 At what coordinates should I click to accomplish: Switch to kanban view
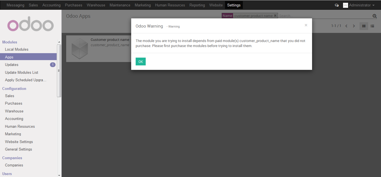click(x=364, y=26)
